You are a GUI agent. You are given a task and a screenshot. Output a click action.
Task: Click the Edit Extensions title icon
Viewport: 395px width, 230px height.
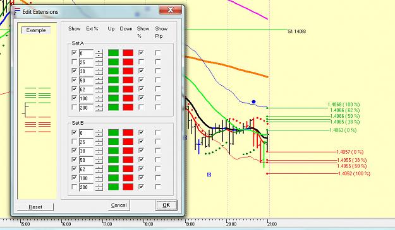[x=17, y=11]
